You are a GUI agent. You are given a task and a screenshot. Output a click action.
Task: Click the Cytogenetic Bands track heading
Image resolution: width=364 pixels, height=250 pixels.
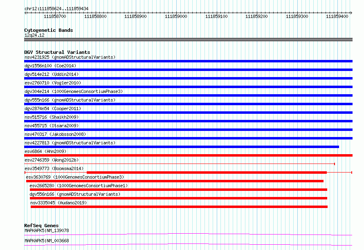pos(49,30)
